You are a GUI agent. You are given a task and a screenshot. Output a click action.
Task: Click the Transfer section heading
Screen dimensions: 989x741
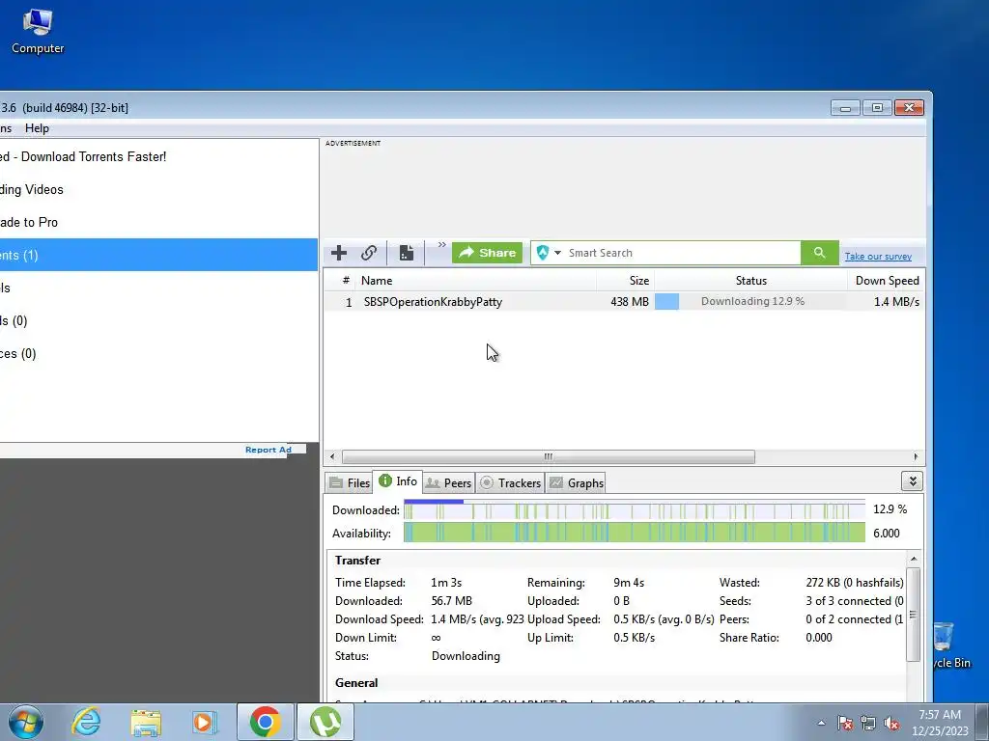coord(357,561)
